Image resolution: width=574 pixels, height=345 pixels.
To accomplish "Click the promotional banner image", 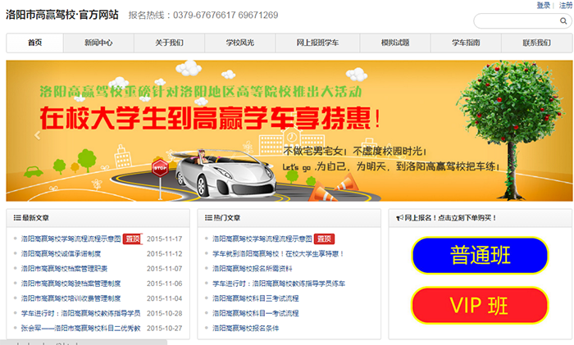I will [x=287, y=131].
